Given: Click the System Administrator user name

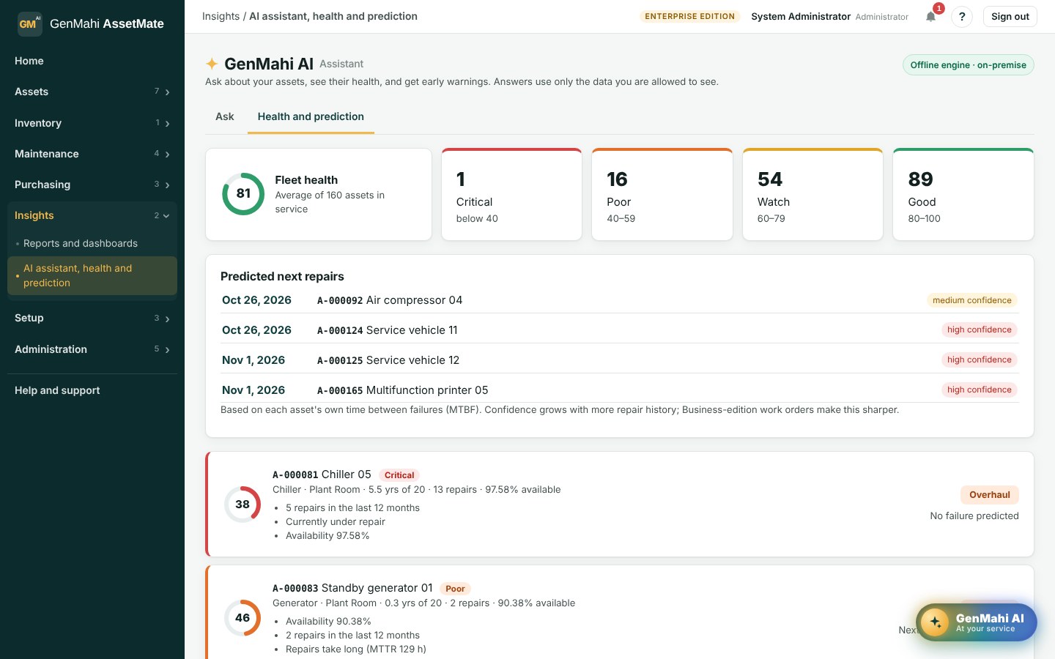Looking at the screenshot, I should (801, 16).
